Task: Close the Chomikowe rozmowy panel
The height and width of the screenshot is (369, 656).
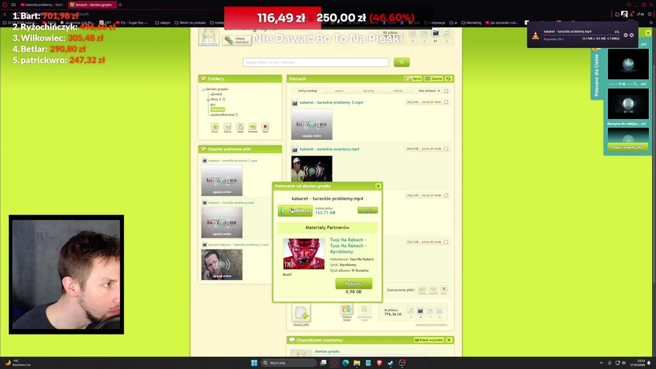Action: point(448,340)
